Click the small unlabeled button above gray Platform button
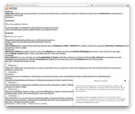This screenshot has width=135, height=114. (x=8, y=63)
